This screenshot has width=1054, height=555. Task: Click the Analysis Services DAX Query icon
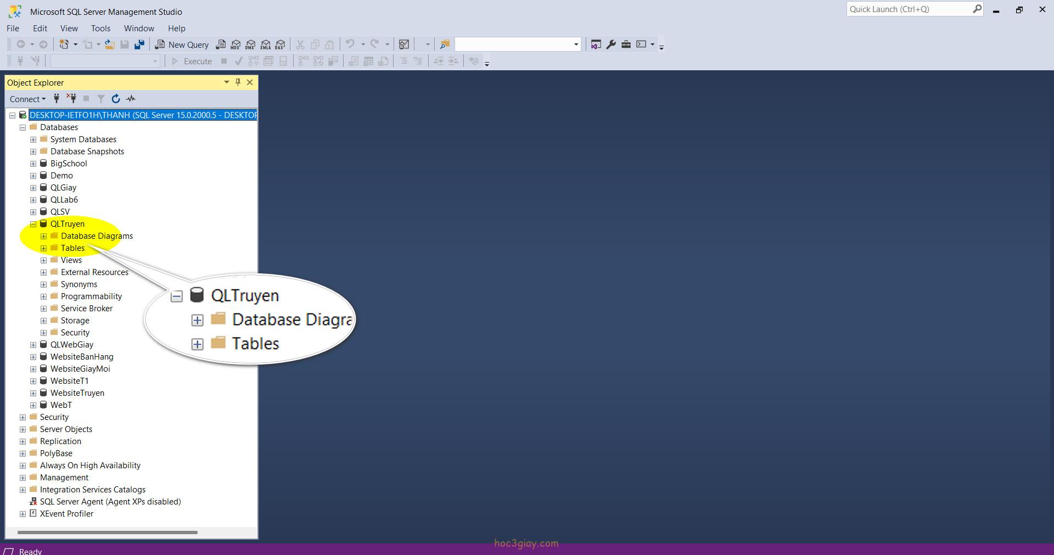point(281,44)
